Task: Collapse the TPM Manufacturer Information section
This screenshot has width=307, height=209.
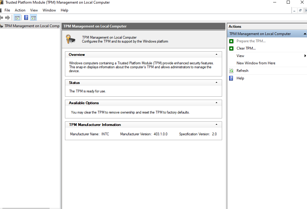Action: click(x=216, y=124)
